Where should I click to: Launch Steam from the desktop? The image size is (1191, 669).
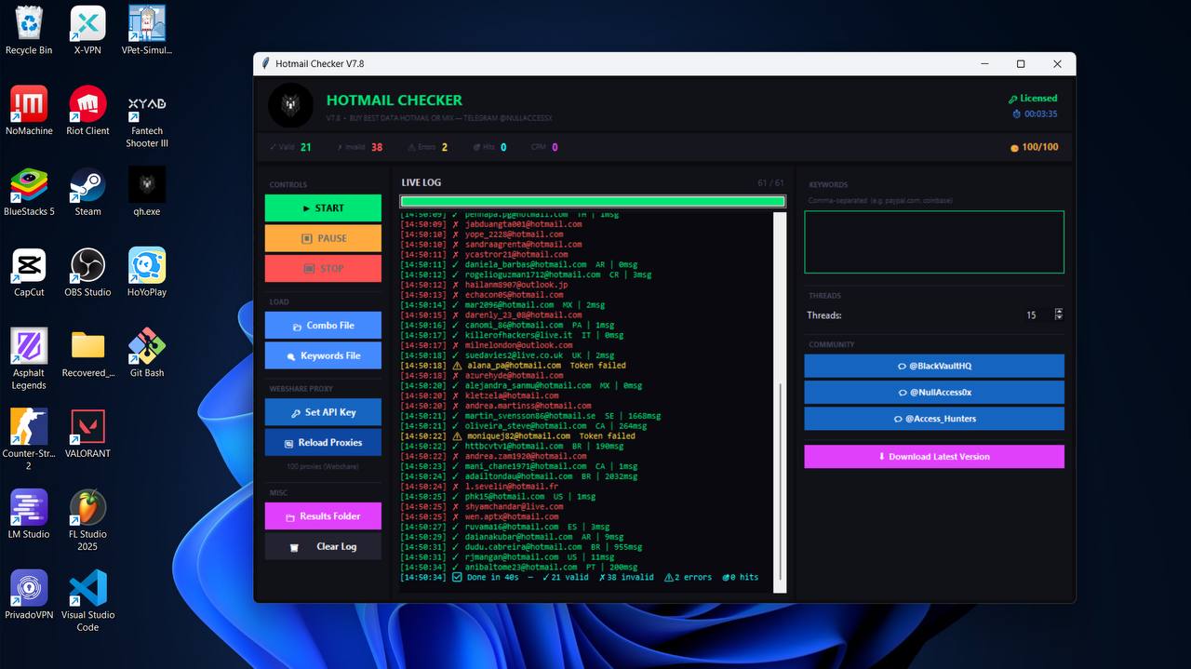87,192
